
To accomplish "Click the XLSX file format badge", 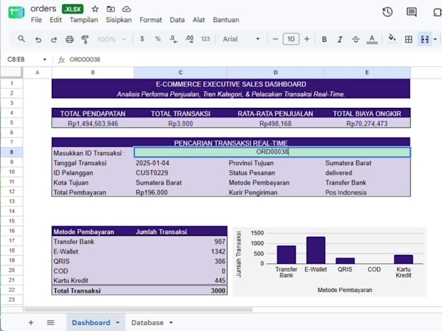I will pyautogui.click(x=73, y=9).
